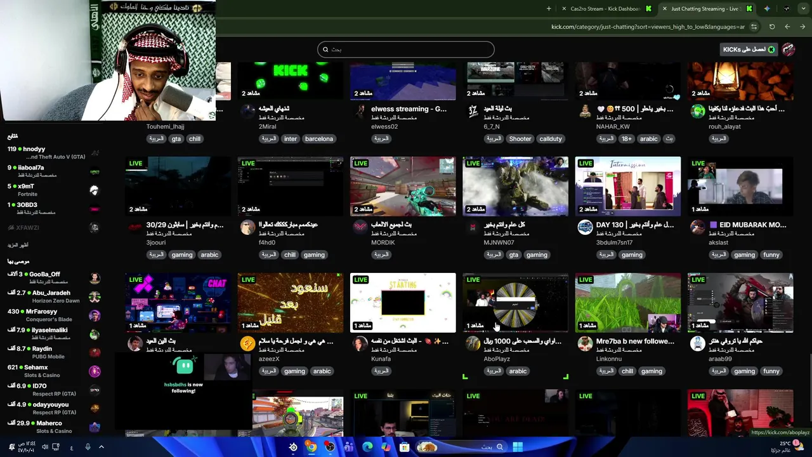Select the callduty tag under 6_7_N

pos(550,139)
